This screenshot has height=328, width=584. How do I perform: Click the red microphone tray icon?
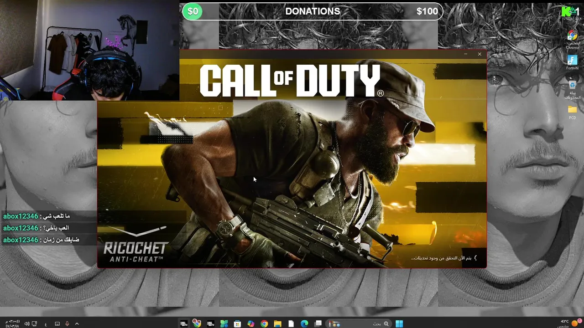pyautogui.click(x=67, y=324)
